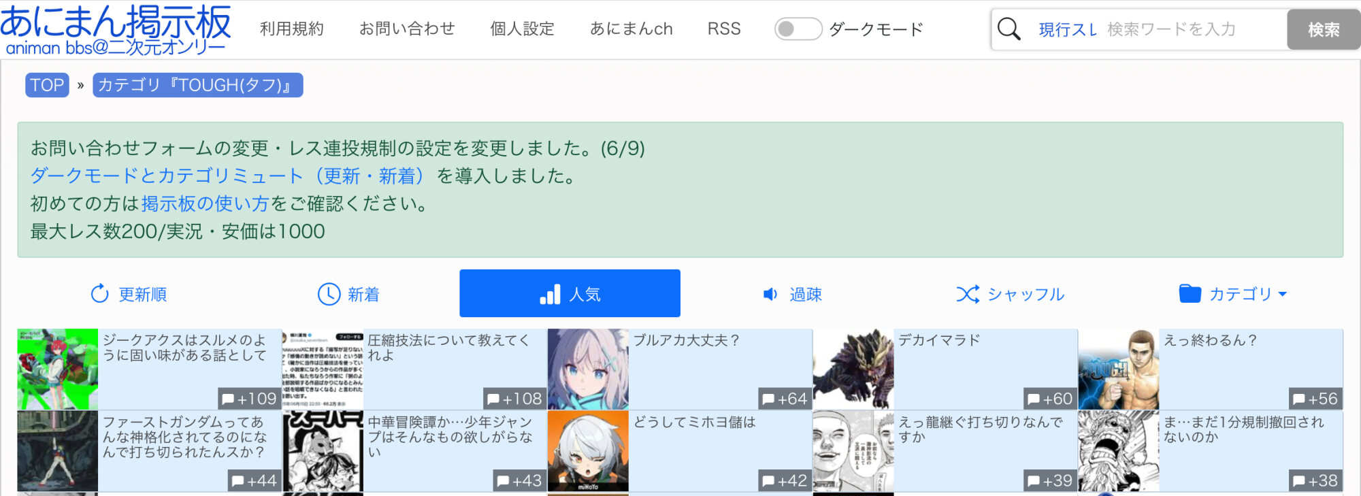1361x496 pixels.
Task: Click the 新着 clock icon
Action: point(329,294)
